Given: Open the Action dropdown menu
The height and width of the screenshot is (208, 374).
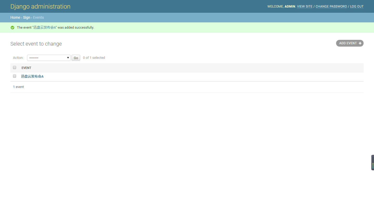Looking at the screenshot, I should click(x=49, y=58).
